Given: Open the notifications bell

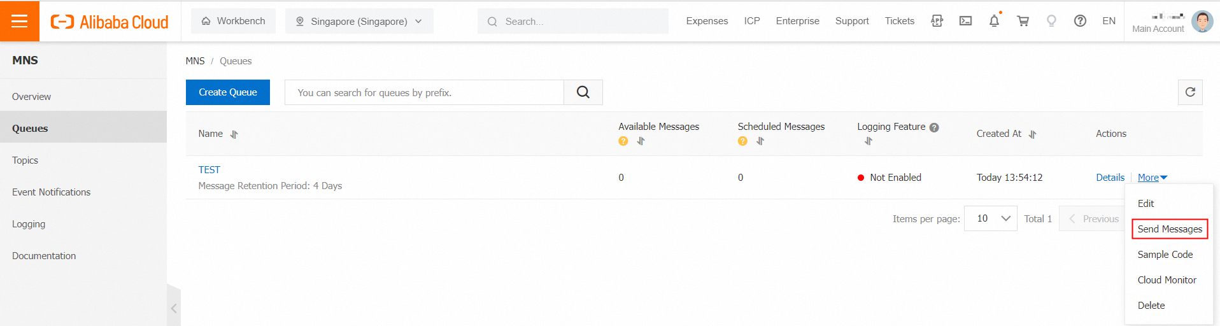Looking at the screenshot, I should pos(994,21).
